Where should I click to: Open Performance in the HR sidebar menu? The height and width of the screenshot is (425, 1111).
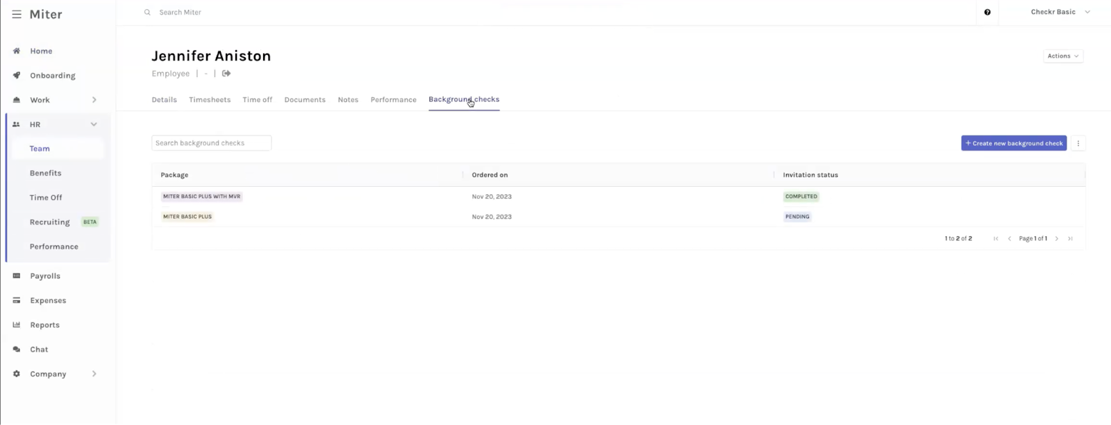tap(54, 247)
